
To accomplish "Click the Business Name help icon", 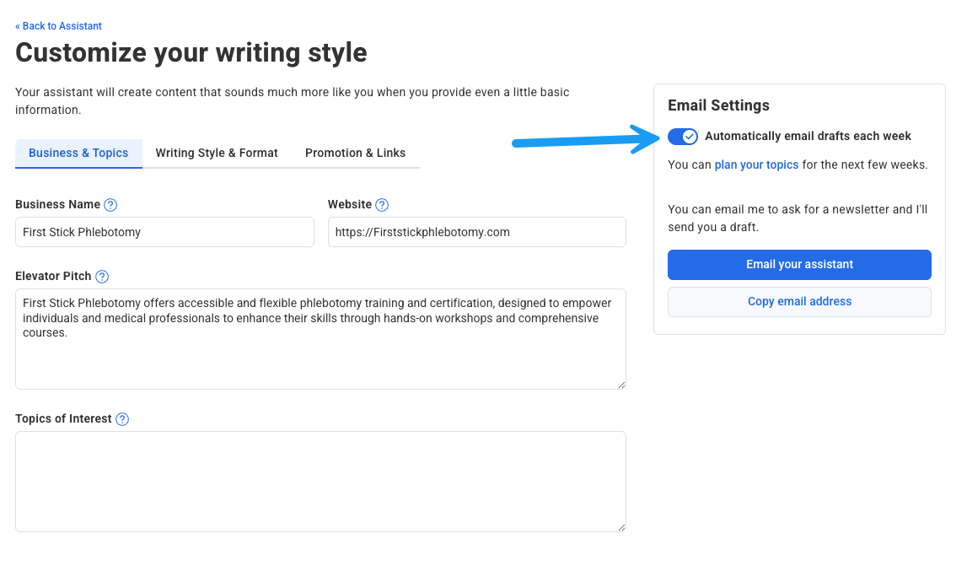I will click(x=110, y=205).
